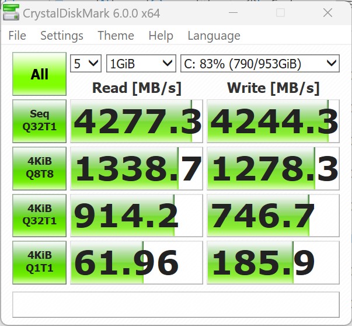Viewport: 352px width, 326px height.
Task: Start the 4KiB Q32T1 test
Action: (x=39, y=215)
